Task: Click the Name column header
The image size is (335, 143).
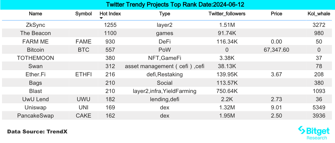Action: (35, 14)
